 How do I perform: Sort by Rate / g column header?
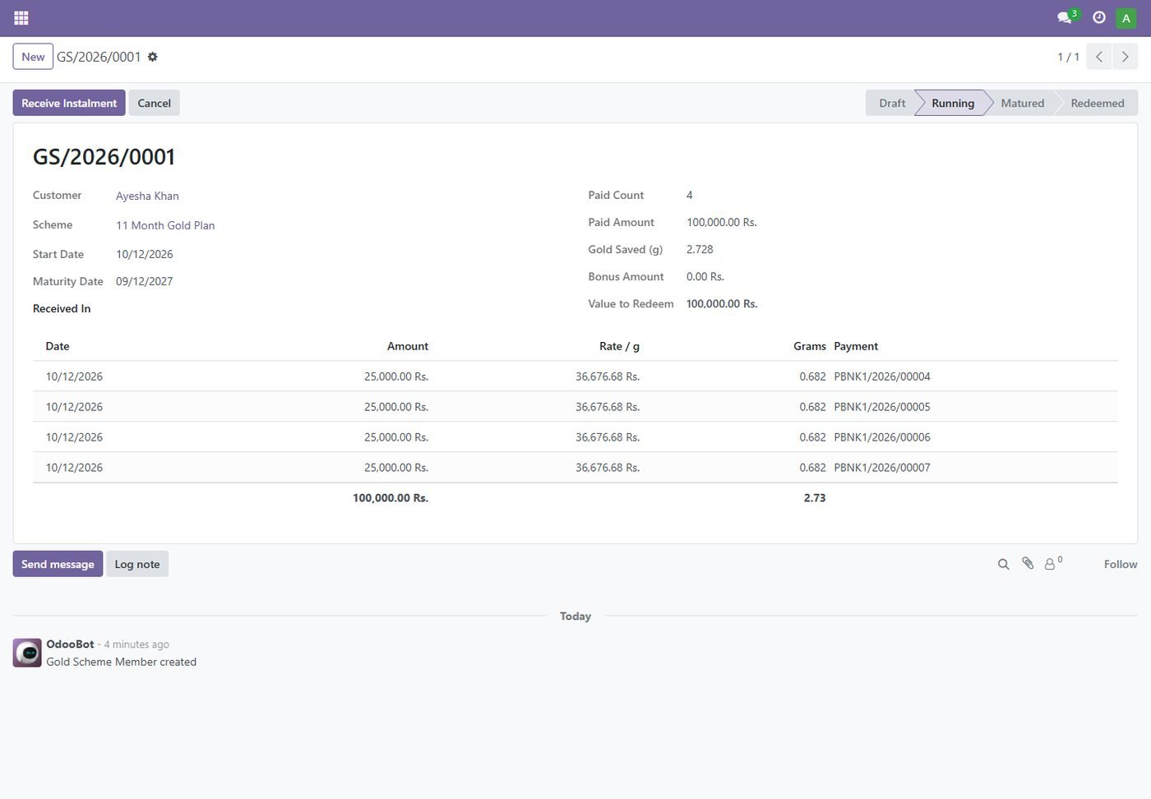point(619,346)
